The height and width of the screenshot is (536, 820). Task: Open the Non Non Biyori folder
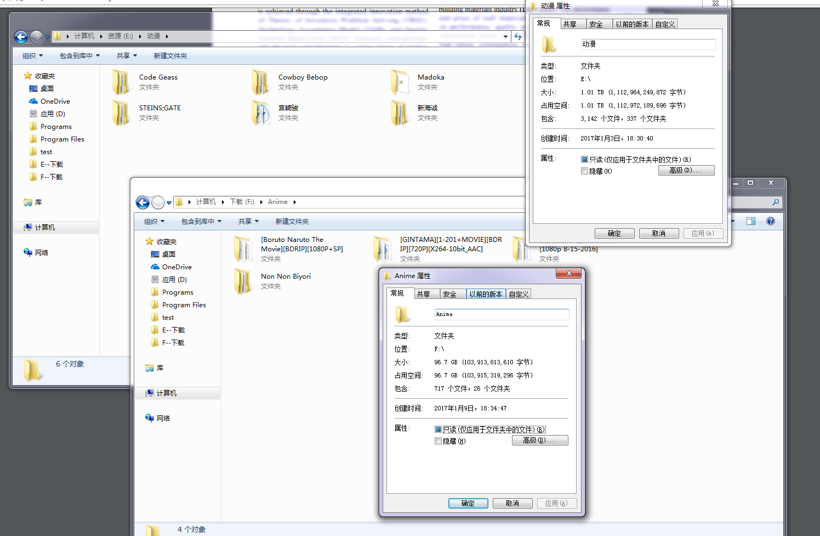(272, 281)
